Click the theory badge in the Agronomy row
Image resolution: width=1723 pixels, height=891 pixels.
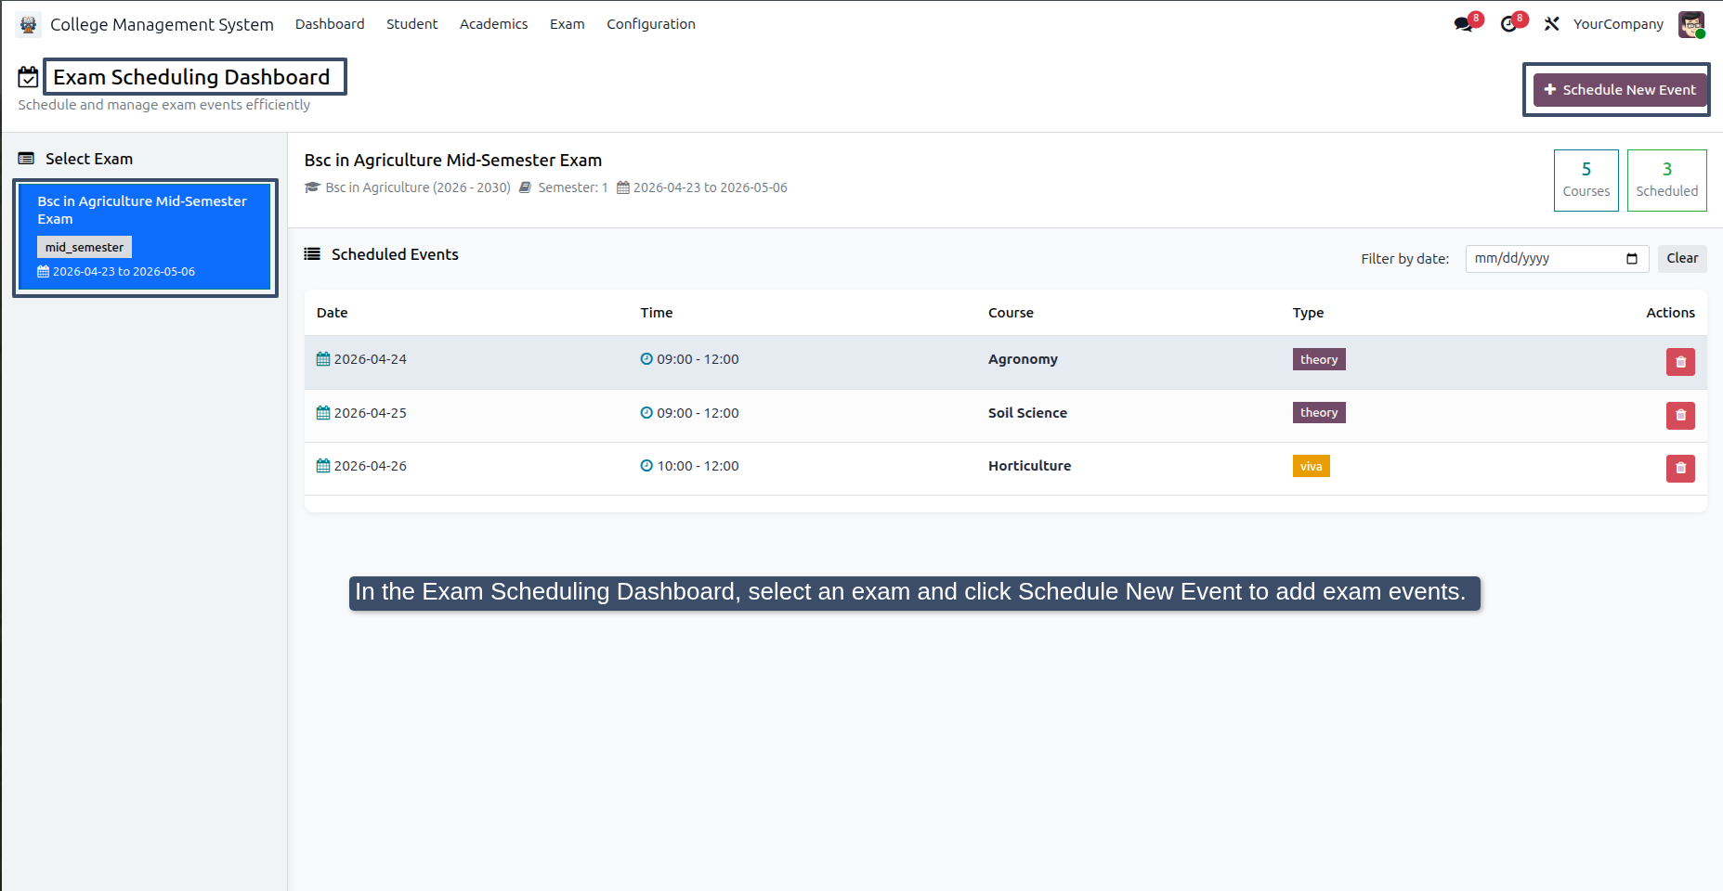point(1319,359)
